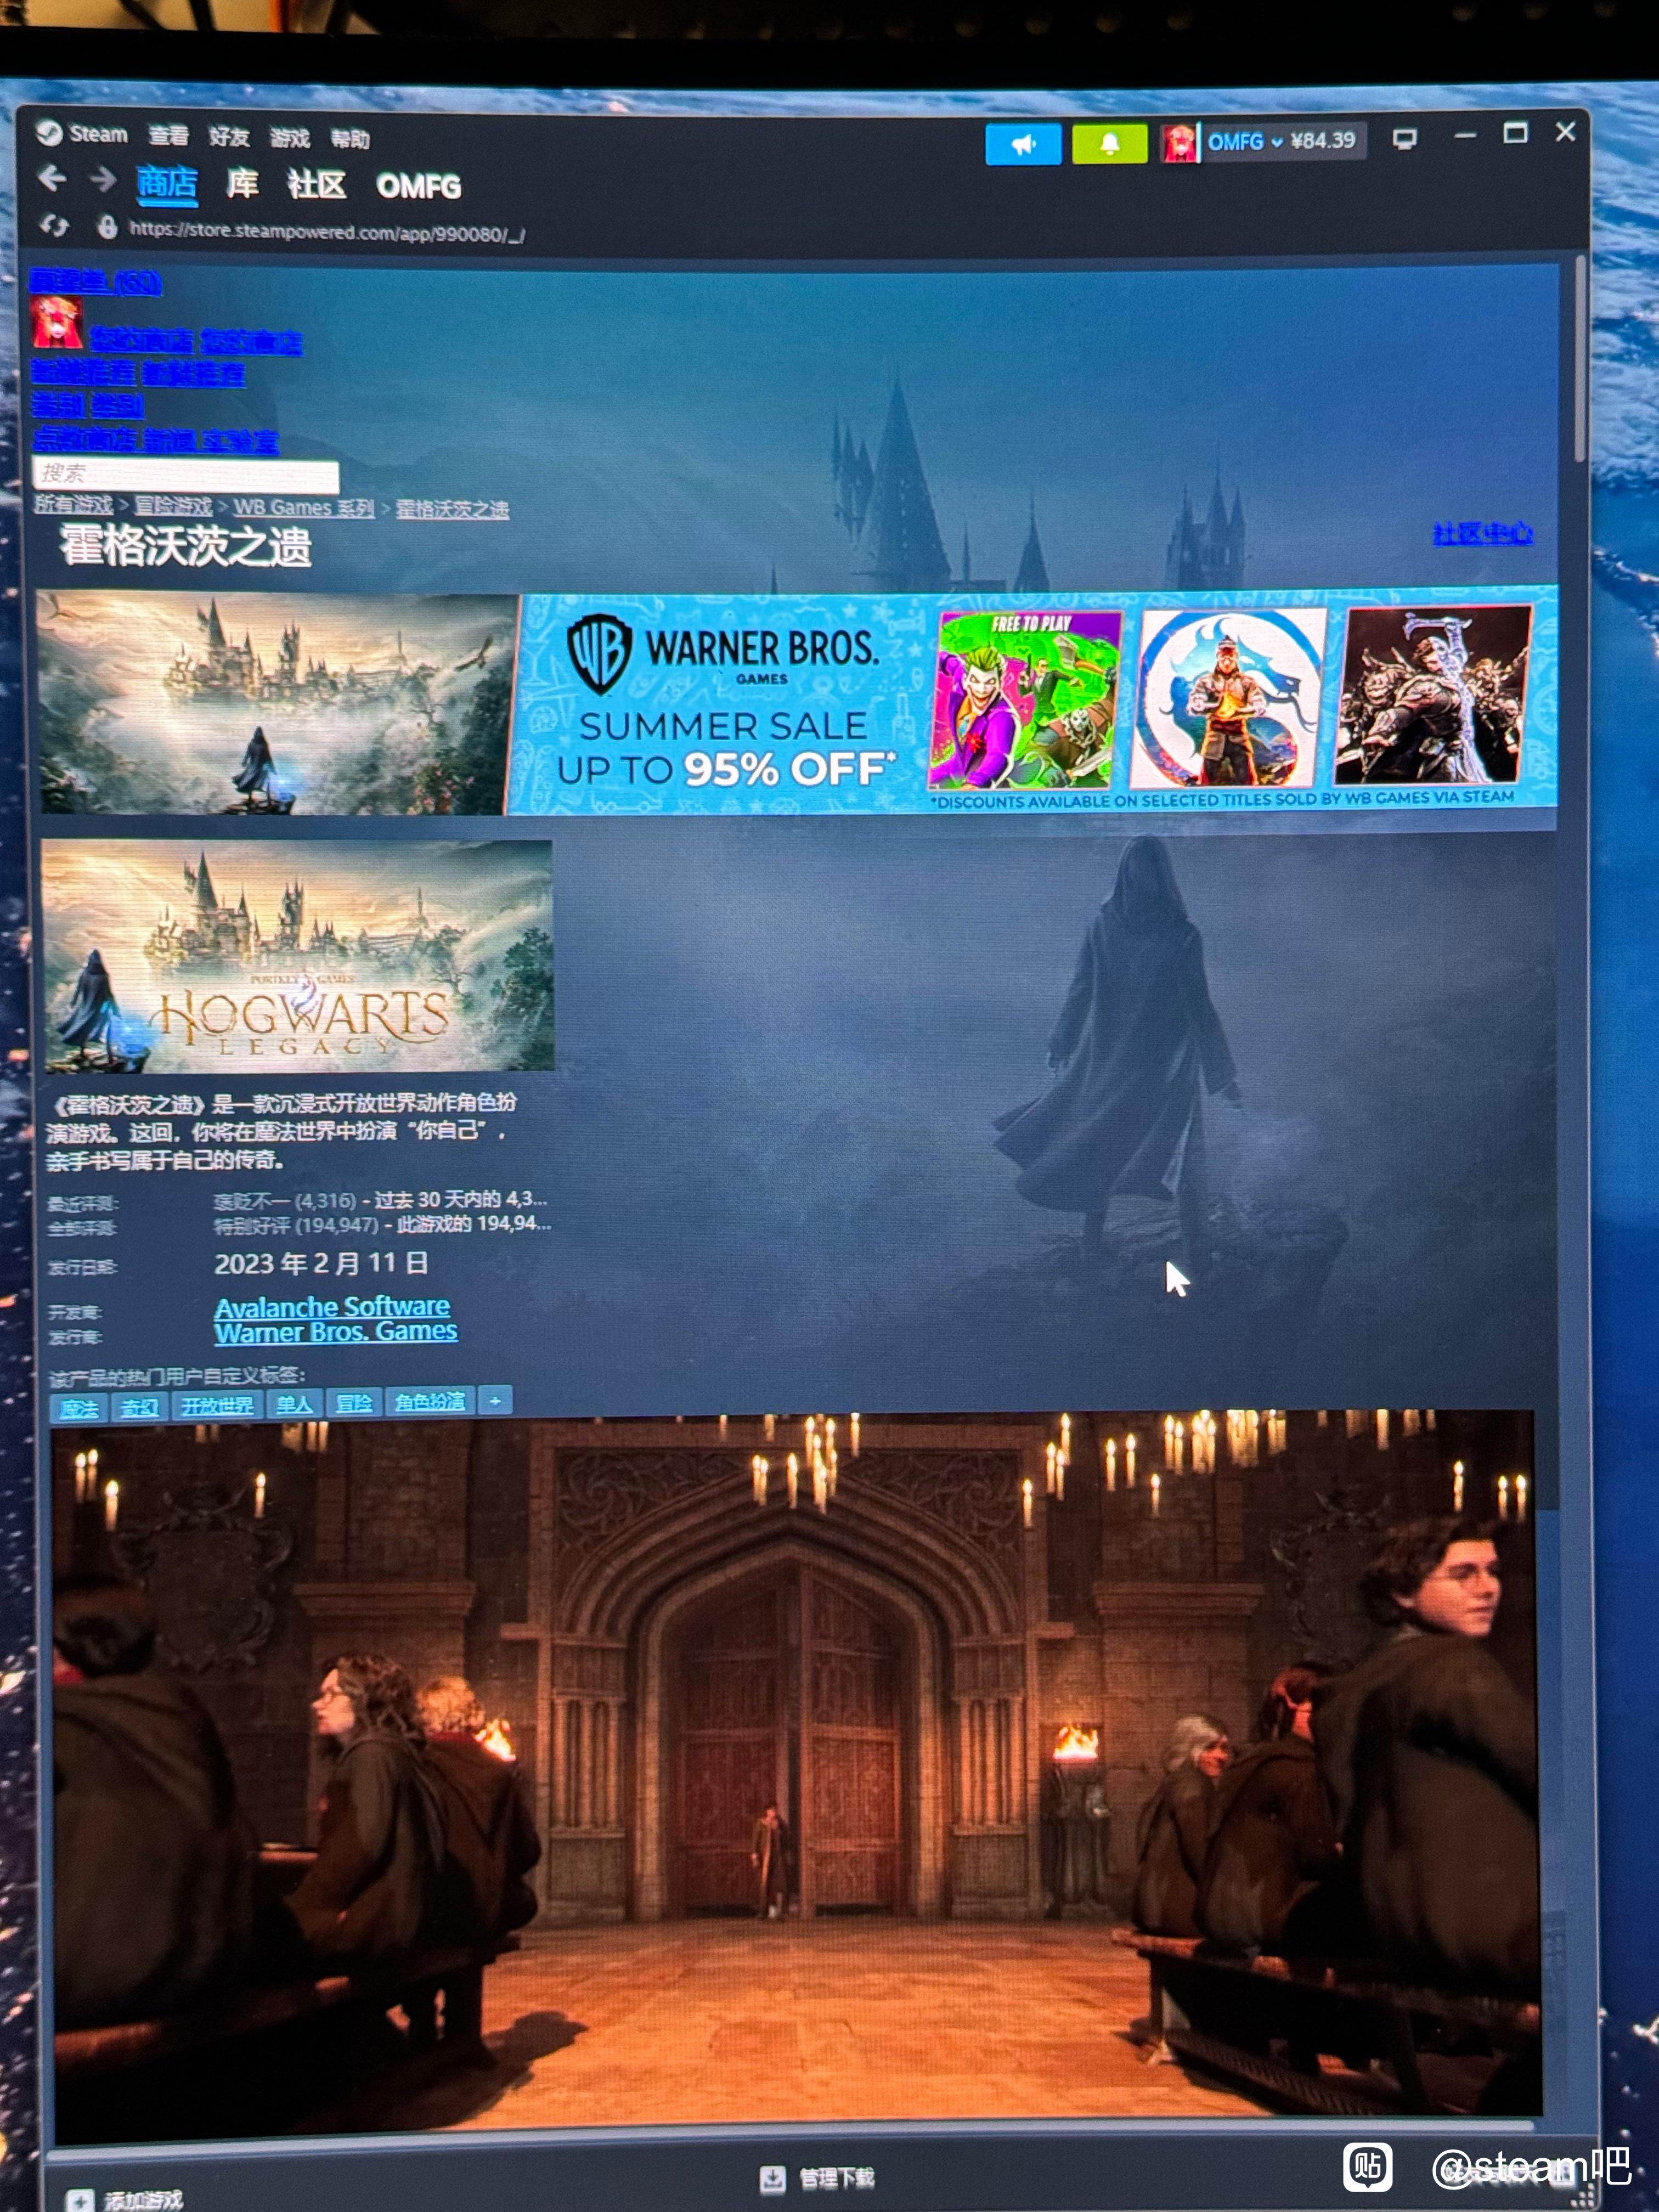
Task: Switch to the 库 tab
Action: (242, 184)
